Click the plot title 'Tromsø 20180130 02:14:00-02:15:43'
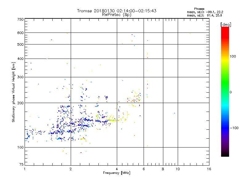The width and height of the screenshot is (246, 184). coord(117,11)
